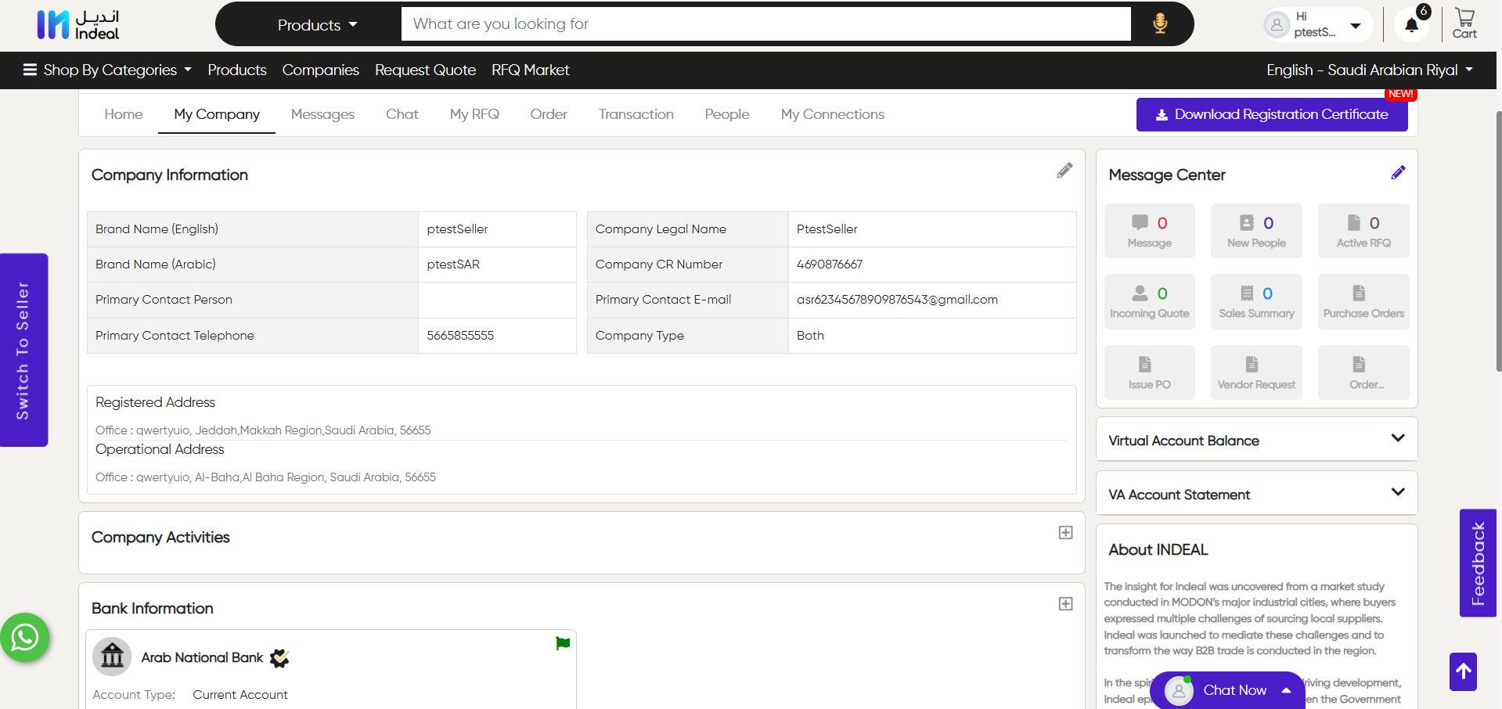Screen dimensions: 1502x709
Task: Click the green flag on bank card
Action: click(562, 643)
